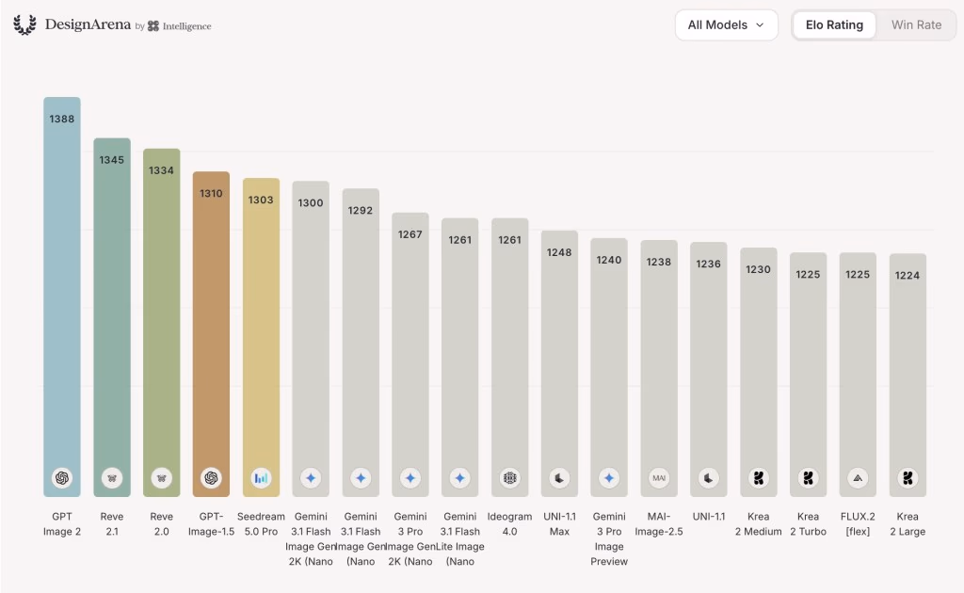Click the OpenAI icon on GPT-Image-1.5 bar
Image resolution: width=964 pixels, height=593 pixels.
pyautogui.click(x=211, y=477)
